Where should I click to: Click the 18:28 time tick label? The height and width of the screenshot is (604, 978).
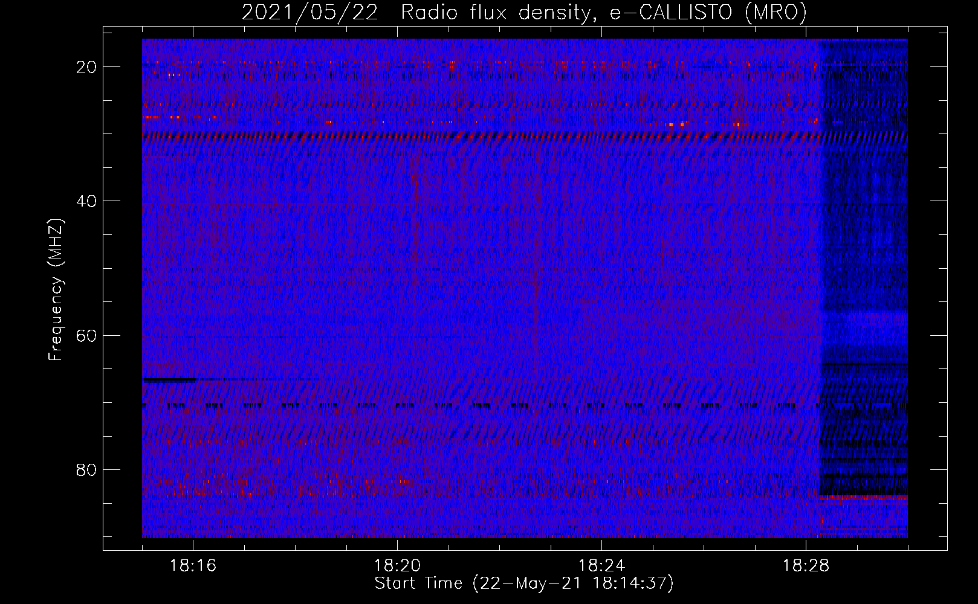coord(806,566)
